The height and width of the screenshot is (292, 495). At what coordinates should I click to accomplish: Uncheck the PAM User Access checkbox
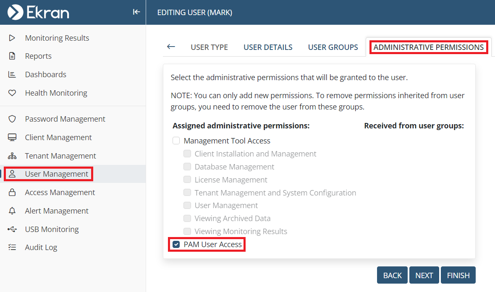click(176, 244)
